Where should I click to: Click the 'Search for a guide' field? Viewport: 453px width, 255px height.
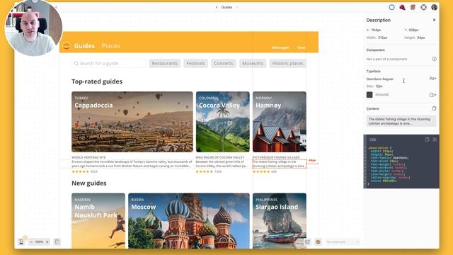[x=108, y=63]
